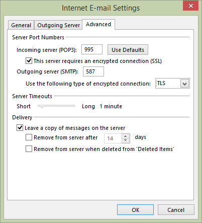Disable Leave a copy of messages on server
Viewport: 202px width, 223px height.
click(20, 128)
